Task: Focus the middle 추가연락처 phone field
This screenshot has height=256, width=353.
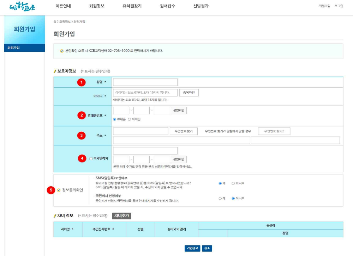Action: pos(142,160)
